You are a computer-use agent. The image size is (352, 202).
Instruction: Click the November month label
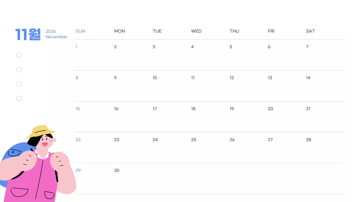click(x=56, y=37)
